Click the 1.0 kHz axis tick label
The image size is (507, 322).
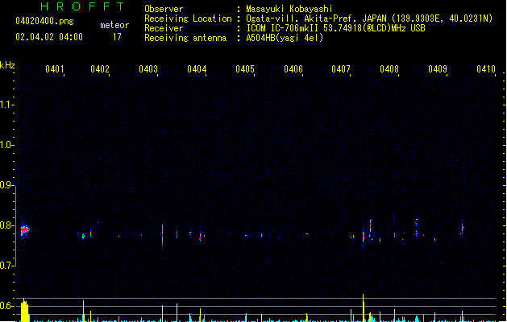[6, 145]
